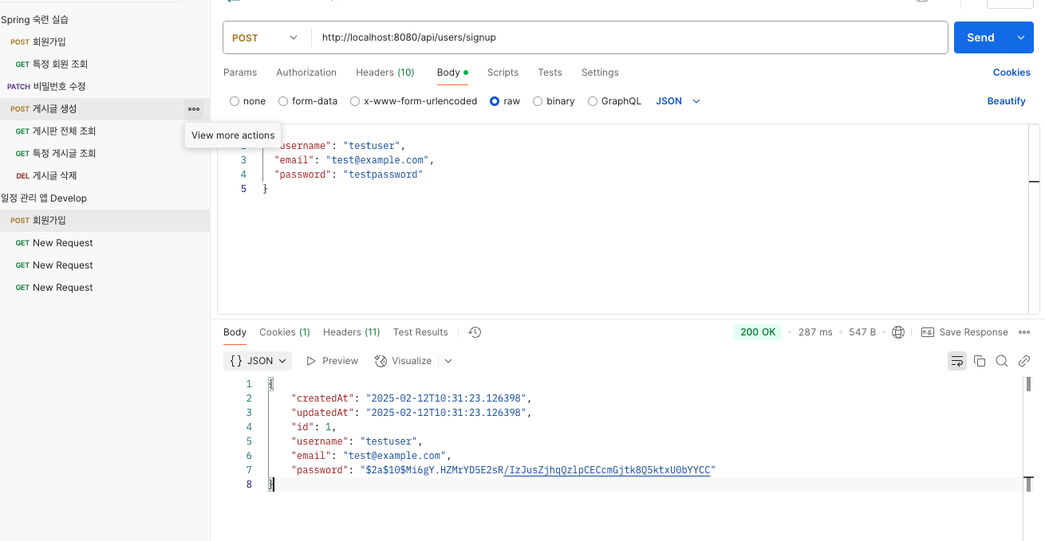Switch to the Tests tab
Screen dimensions: 1045x541
(x=550, y=73)
